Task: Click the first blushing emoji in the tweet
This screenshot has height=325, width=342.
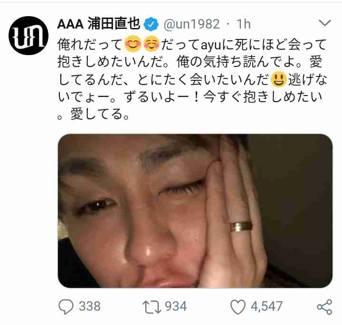Action: 133,44
